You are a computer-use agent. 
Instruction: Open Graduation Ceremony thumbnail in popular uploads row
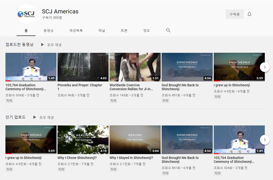pyautogui.click(x=239, y=140)
